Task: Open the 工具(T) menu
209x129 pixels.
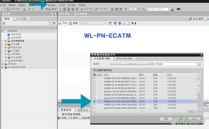Action: pos(61,5)
